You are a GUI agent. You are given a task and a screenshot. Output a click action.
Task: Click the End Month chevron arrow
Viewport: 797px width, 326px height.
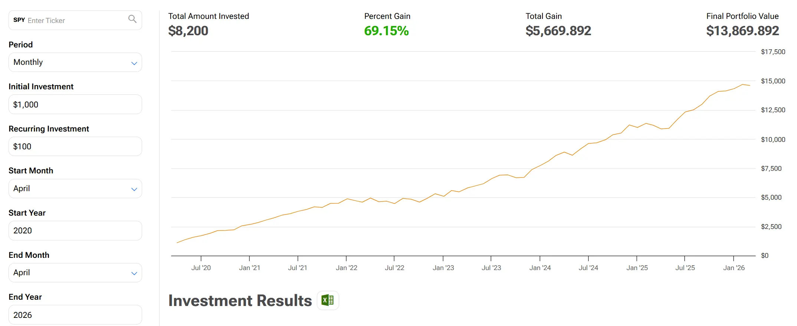click(134, 273)
